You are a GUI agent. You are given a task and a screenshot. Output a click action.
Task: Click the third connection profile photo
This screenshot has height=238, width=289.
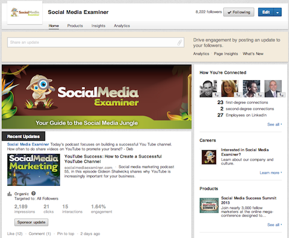click(252, 88)
